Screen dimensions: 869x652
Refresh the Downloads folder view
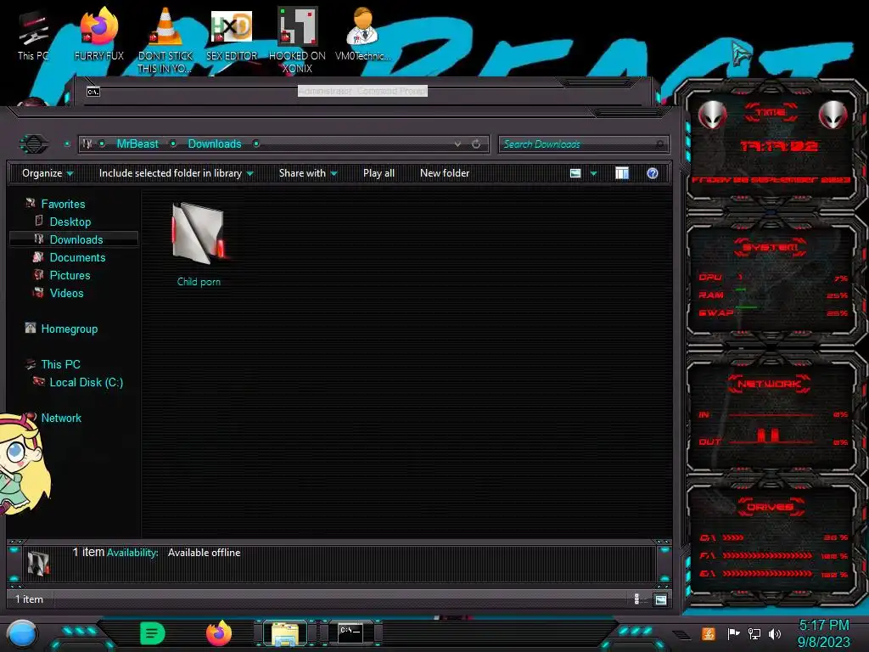[476, 144]
